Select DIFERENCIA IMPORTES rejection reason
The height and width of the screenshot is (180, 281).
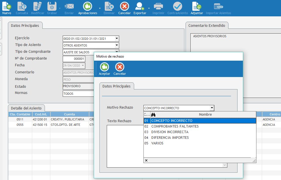(170, 138)
